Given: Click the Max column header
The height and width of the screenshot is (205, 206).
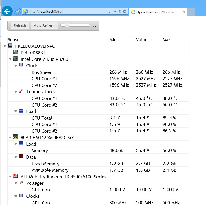Looking at the screenshot, I should [x=167, y=40].
